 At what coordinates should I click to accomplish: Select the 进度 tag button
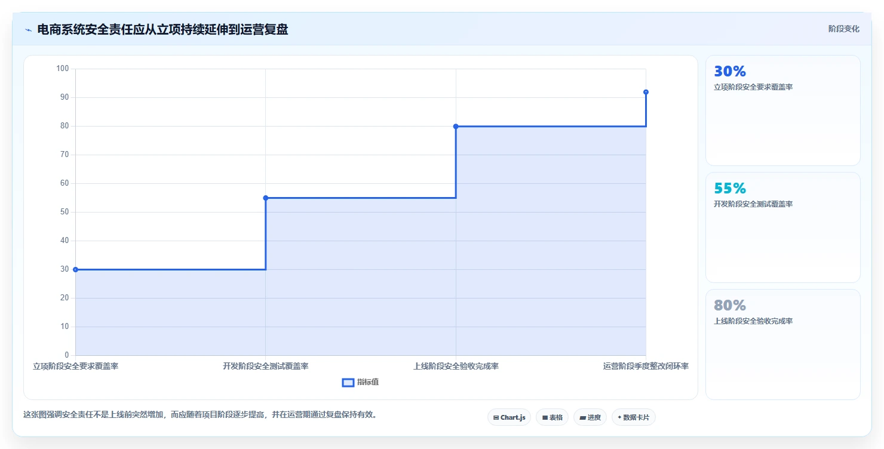pos(590,417)
